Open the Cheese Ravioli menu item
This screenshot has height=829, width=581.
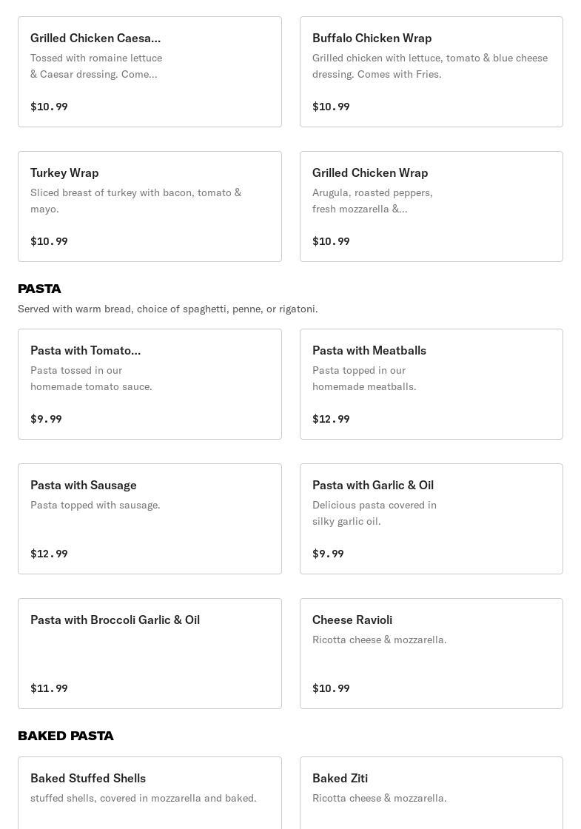[431, 654]
